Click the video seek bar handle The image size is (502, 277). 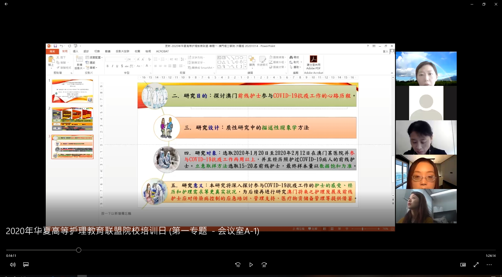[x=79, y=250]
